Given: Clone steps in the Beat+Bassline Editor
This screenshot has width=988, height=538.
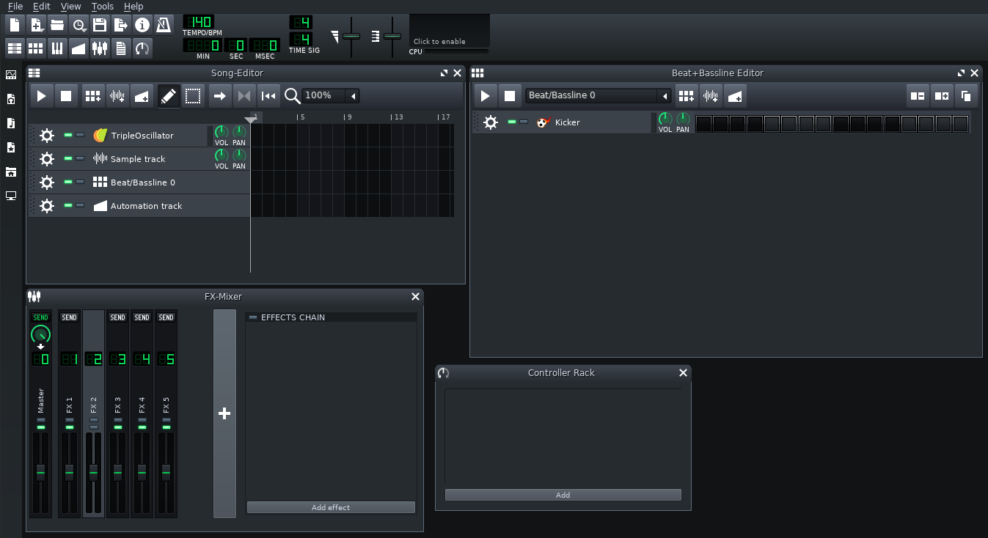Looking at the screenshot, I should point(966,96).
